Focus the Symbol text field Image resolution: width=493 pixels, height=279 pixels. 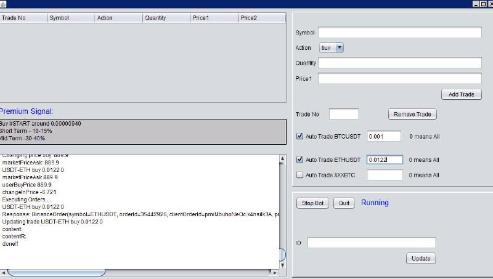pos(399,33)
